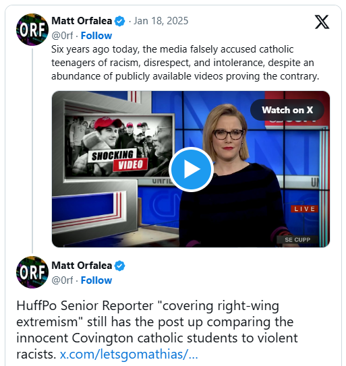The image size is (346, 366).
Task: Click the HuffPo Senior Reporter tweet text
Action: click(157, 330)
